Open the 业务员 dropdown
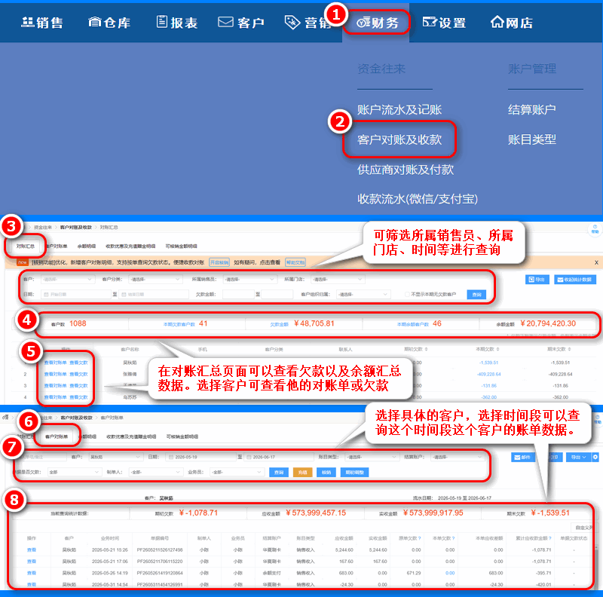603x597 pixels. (237, 472)
